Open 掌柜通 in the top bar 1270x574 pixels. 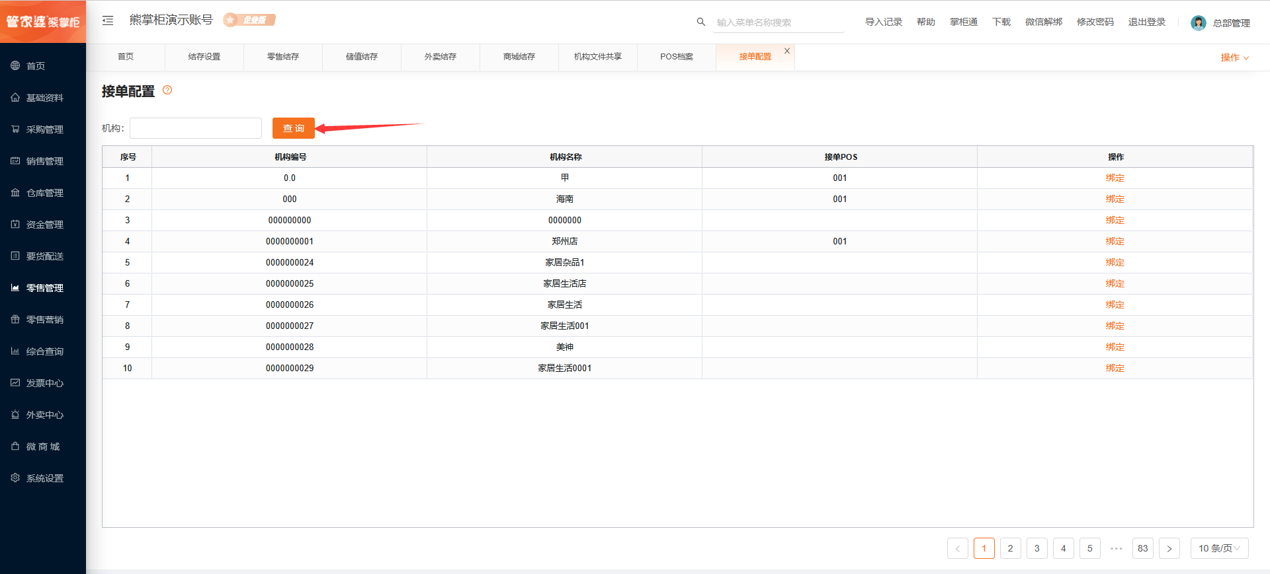pos(964,22)
